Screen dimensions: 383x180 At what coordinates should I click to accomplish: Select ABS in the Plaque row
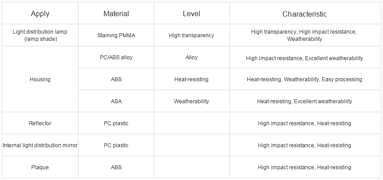(x=116, y=167)
